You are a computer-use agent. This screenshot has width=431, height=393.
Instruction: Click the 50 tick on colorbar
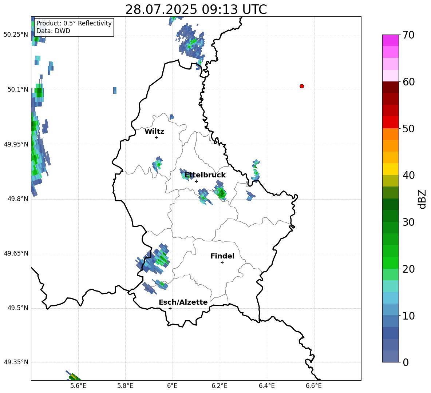point(408,128)
